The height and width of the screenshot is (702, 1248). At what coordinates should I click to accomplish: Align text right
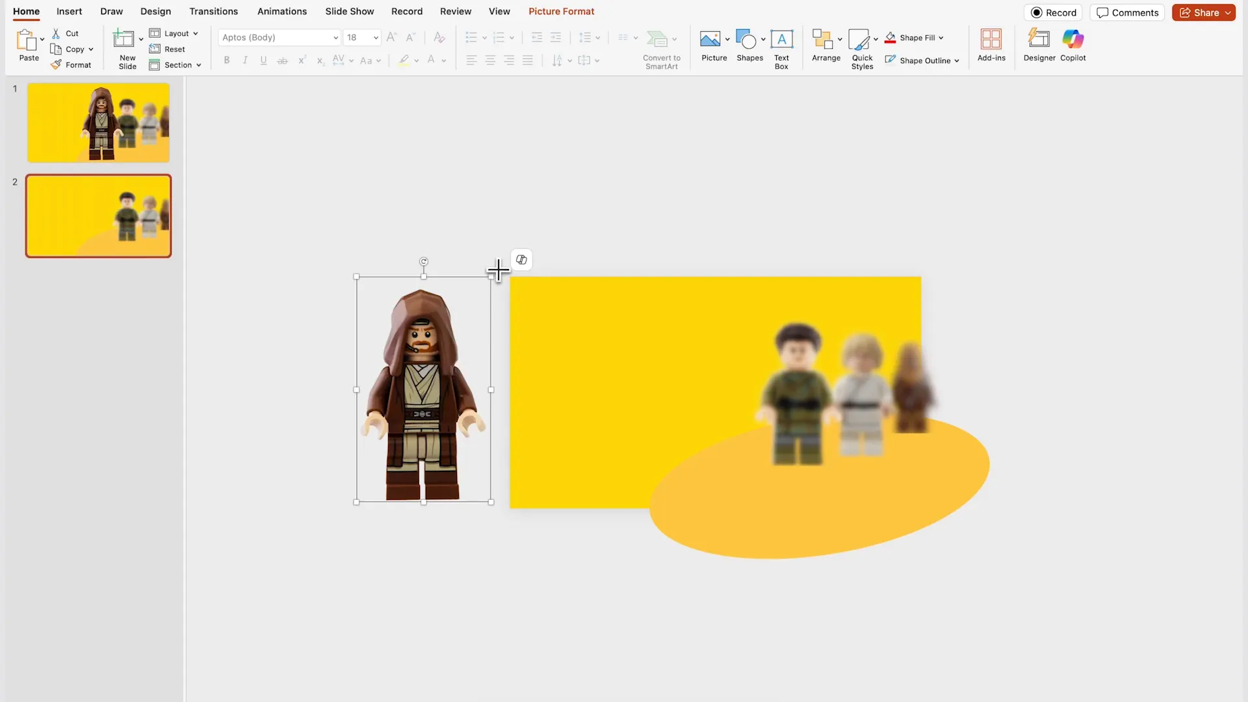click(509, 60)
